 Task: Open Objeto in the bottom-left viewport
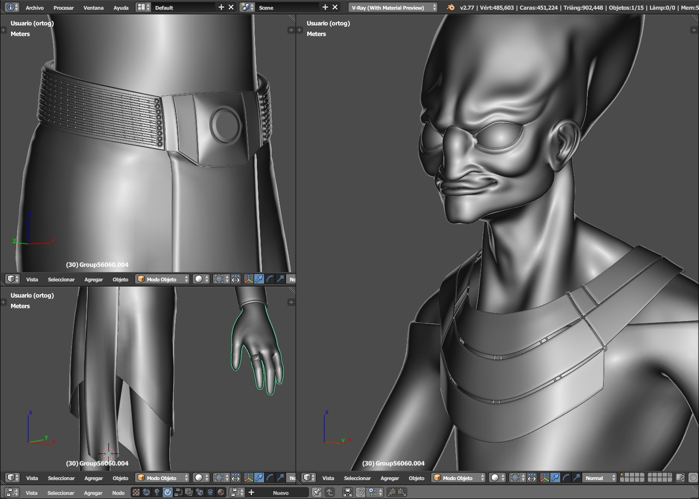(x=120, y=478)
